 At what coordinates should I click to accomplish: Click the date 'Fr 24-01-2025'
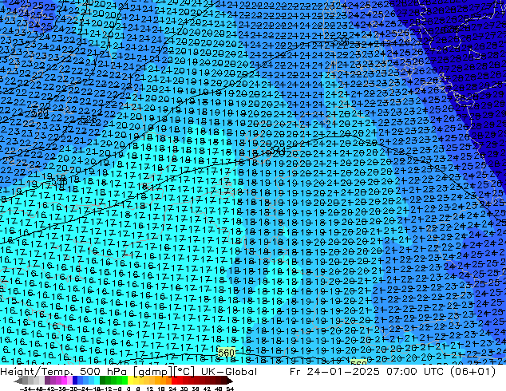[334, 372]
